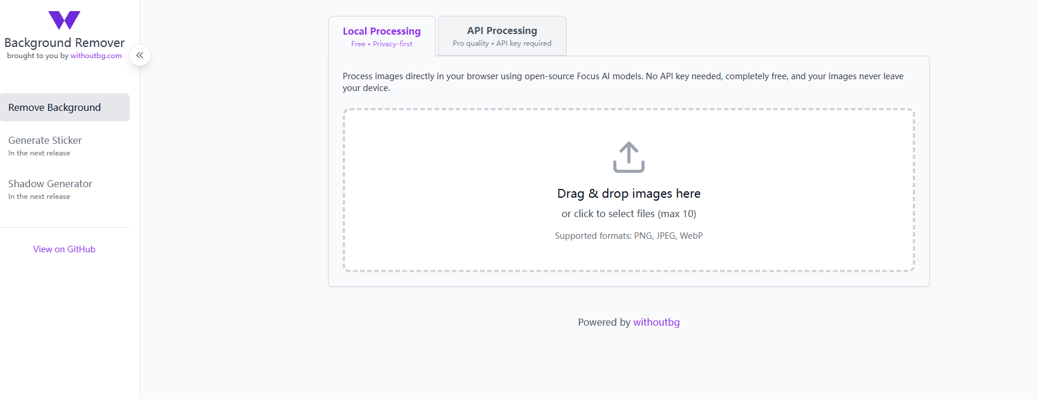The image size is (1038, 399).
Task: Switch to the API Processing tab
Action: point(502,36)
